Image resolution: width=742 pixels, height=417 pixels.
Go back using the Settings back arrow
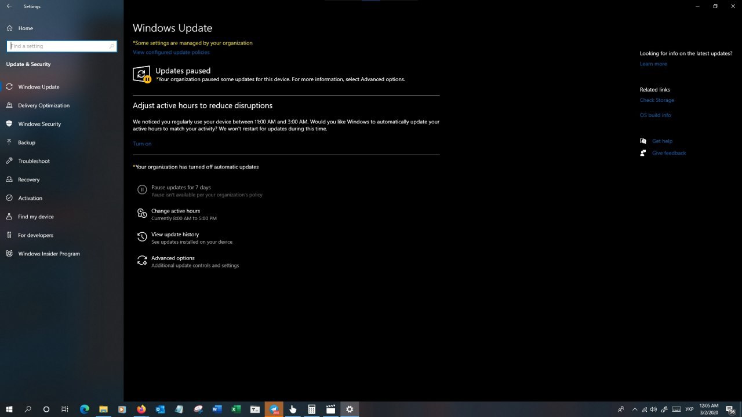coord(9,6)
